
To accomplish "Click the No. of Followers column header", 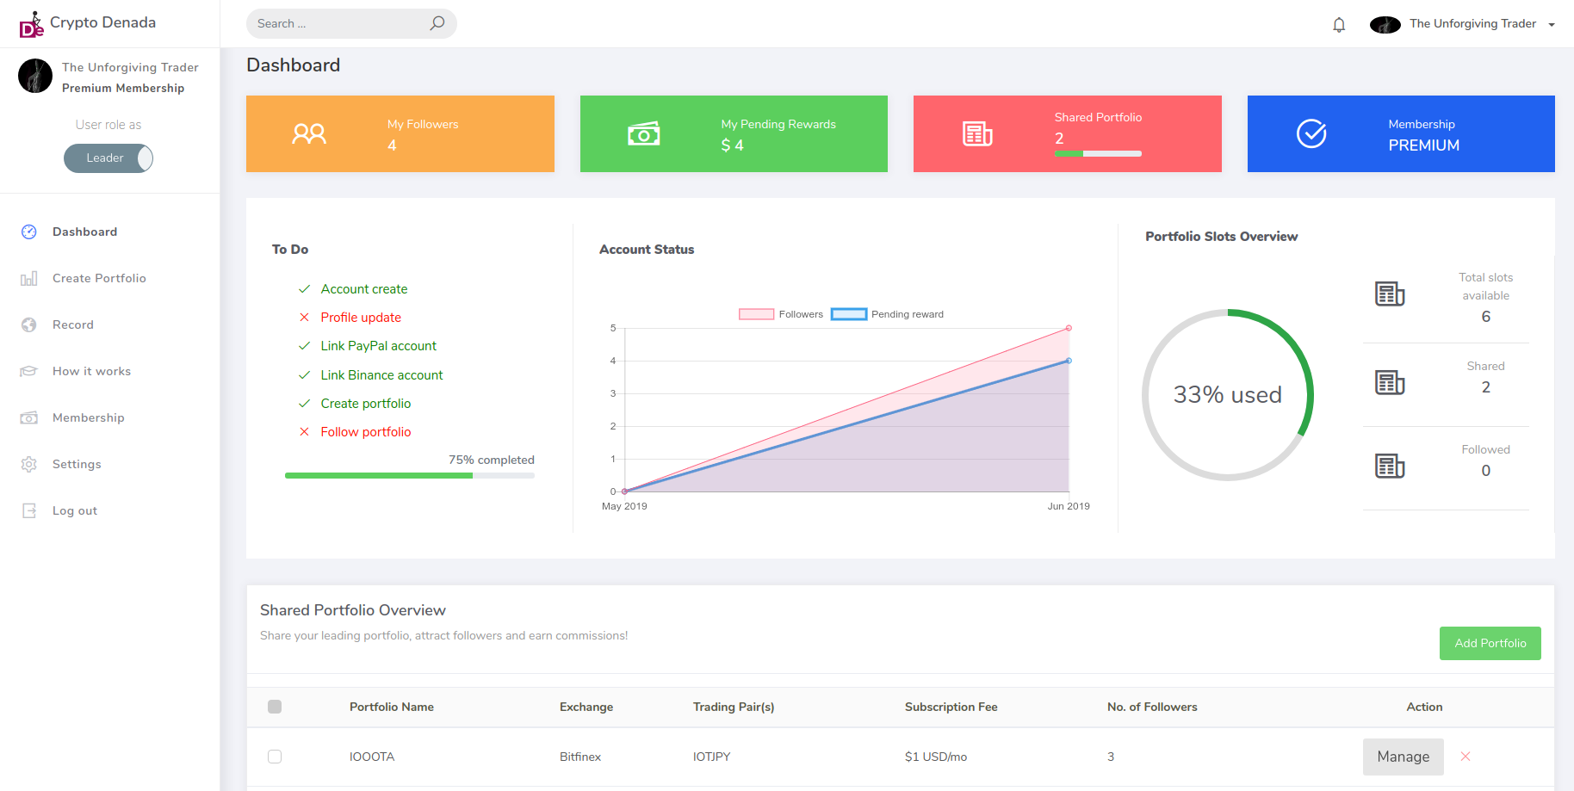I will (x=1152, y=707).
